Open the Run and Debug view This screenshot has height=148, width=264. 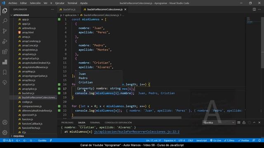pyautogui.click(x=5, y=41)
